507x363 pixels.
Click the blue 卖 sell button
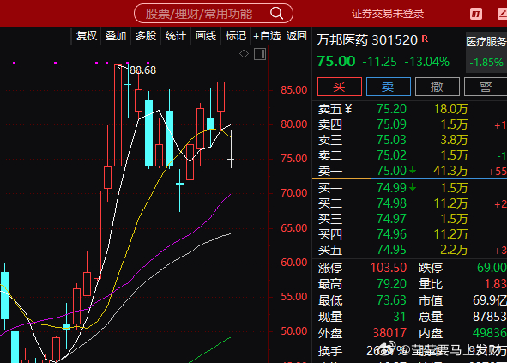coord(389,87)
